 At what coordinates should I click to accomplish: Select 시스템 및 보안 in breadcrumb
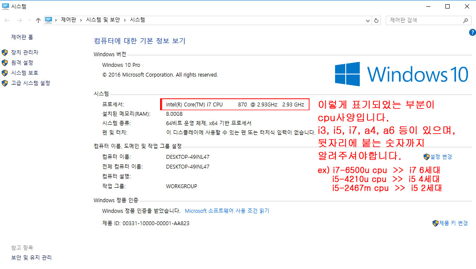click(103, 20)
